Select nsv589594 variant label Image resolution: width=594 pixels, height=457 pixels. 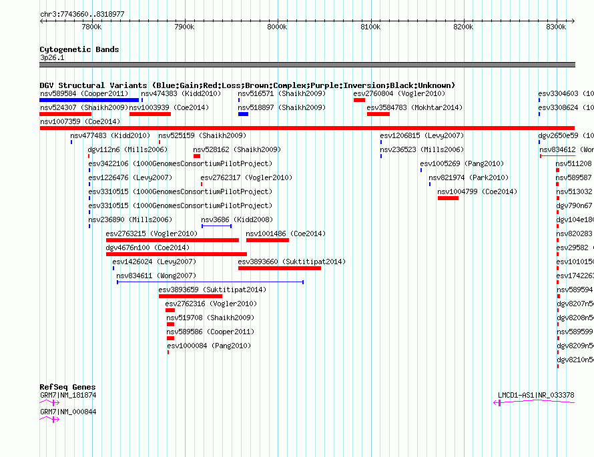574,290
